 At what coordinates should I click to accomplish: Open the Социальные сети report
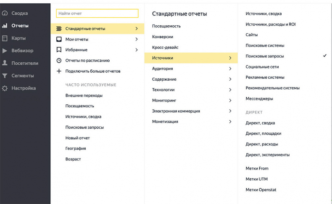[x=261, y=67]
